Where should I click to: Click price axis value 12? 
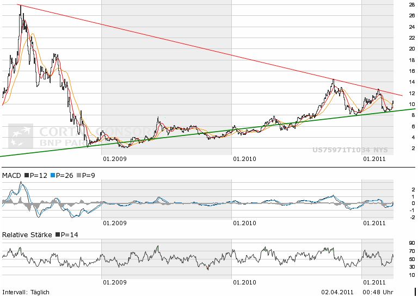click(x=412, y=93)
